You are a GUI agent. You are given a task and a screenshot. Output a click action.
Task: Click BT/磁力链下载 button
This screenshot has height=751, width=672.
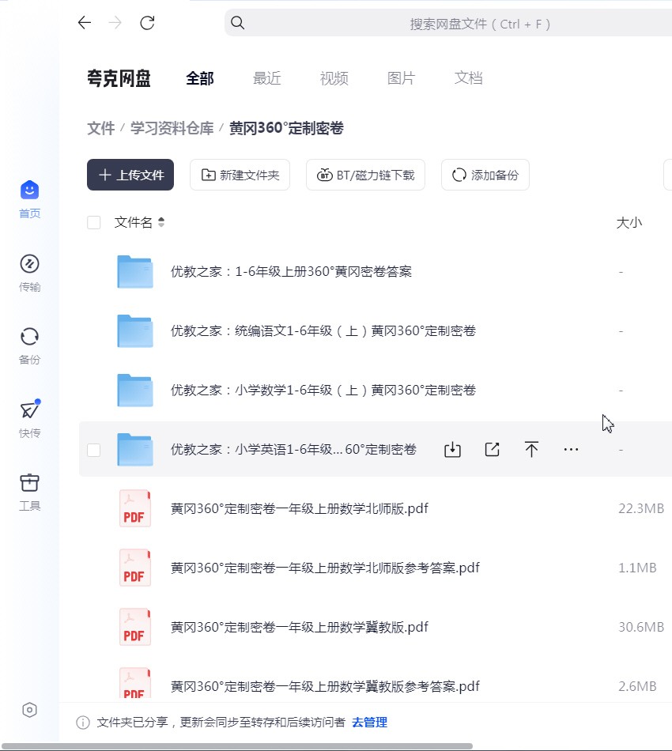(x=365, y=175)
